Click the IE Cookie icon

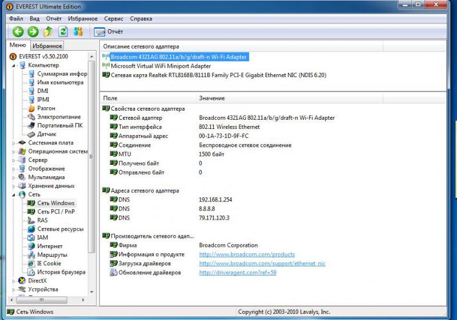31,264
